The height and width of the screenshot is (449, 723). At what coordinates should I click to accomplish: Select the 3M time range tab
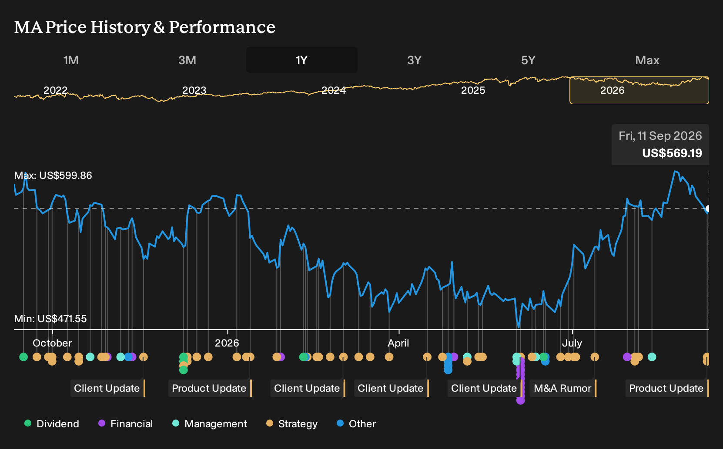tap(187, 60)
